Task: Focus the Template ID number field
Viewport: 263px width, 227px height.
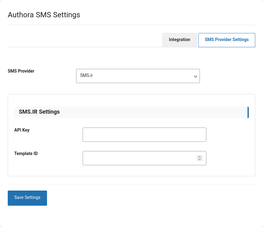Action: point(139,158)
